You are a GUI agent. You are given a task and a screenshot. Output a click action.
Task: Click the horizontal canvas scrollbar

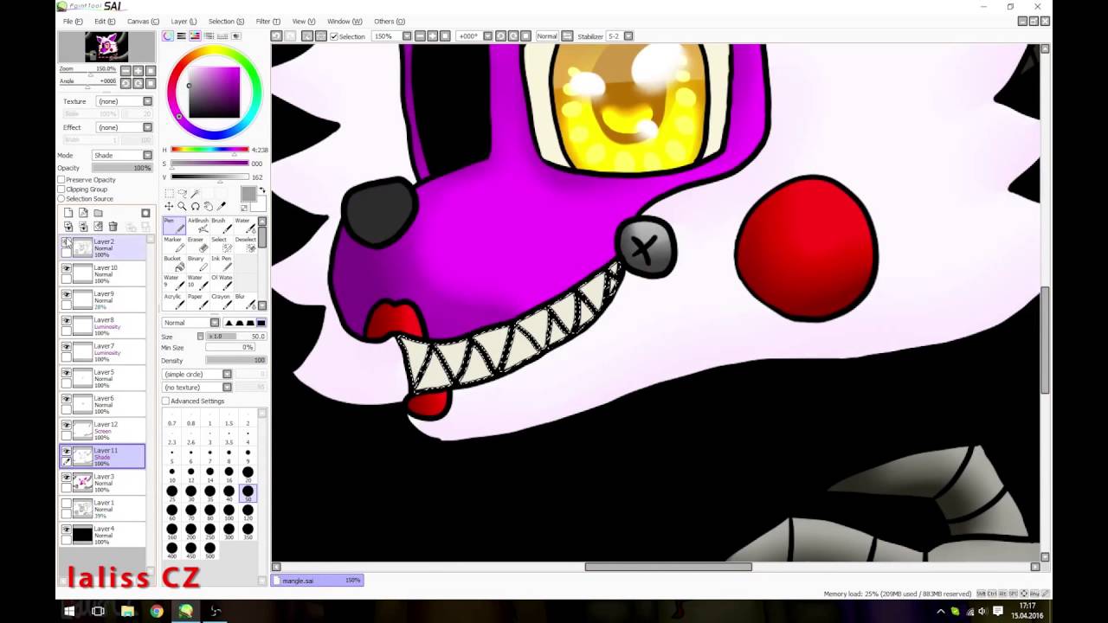(x=668, y=567)
